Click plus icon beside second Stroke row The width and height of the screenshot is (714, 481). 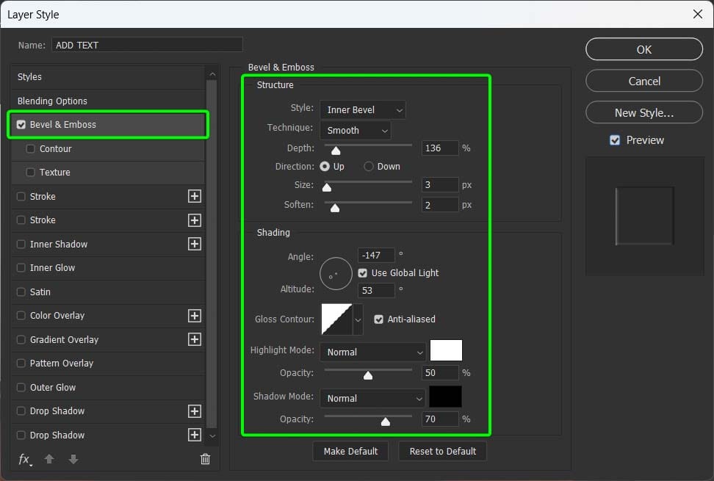click(195, 220)
